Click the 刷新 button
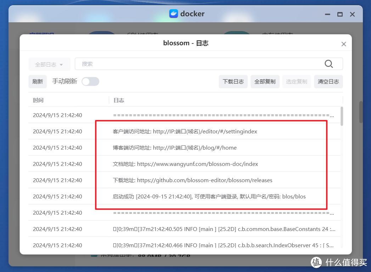This screenshot has width=371, height=272. pyautogui.click(x=38, y=81)
